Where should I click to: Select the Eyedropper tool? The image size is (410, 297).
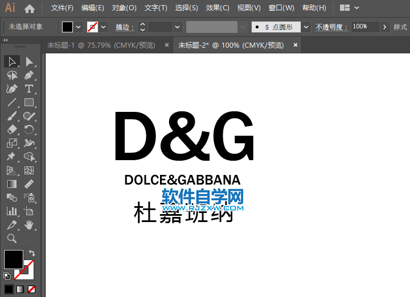coord(12,225)
